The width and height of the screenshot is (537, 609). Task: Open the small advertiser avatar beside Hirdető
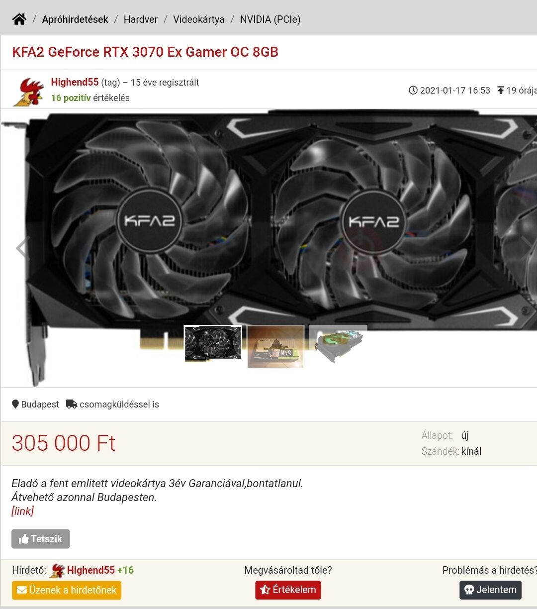tap(57, 571)
